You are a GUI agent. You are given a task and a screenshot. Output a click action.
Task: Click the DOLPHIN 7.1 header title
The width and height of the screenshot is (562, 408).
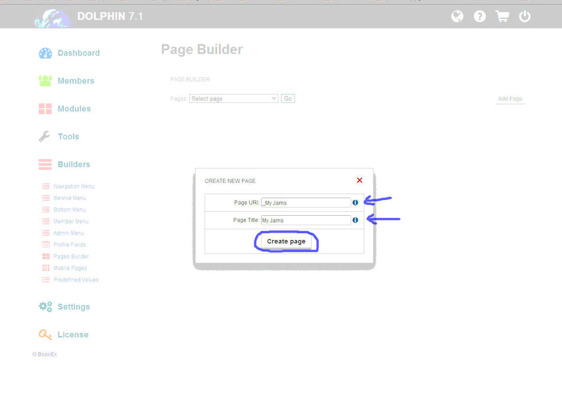[110, 16]
